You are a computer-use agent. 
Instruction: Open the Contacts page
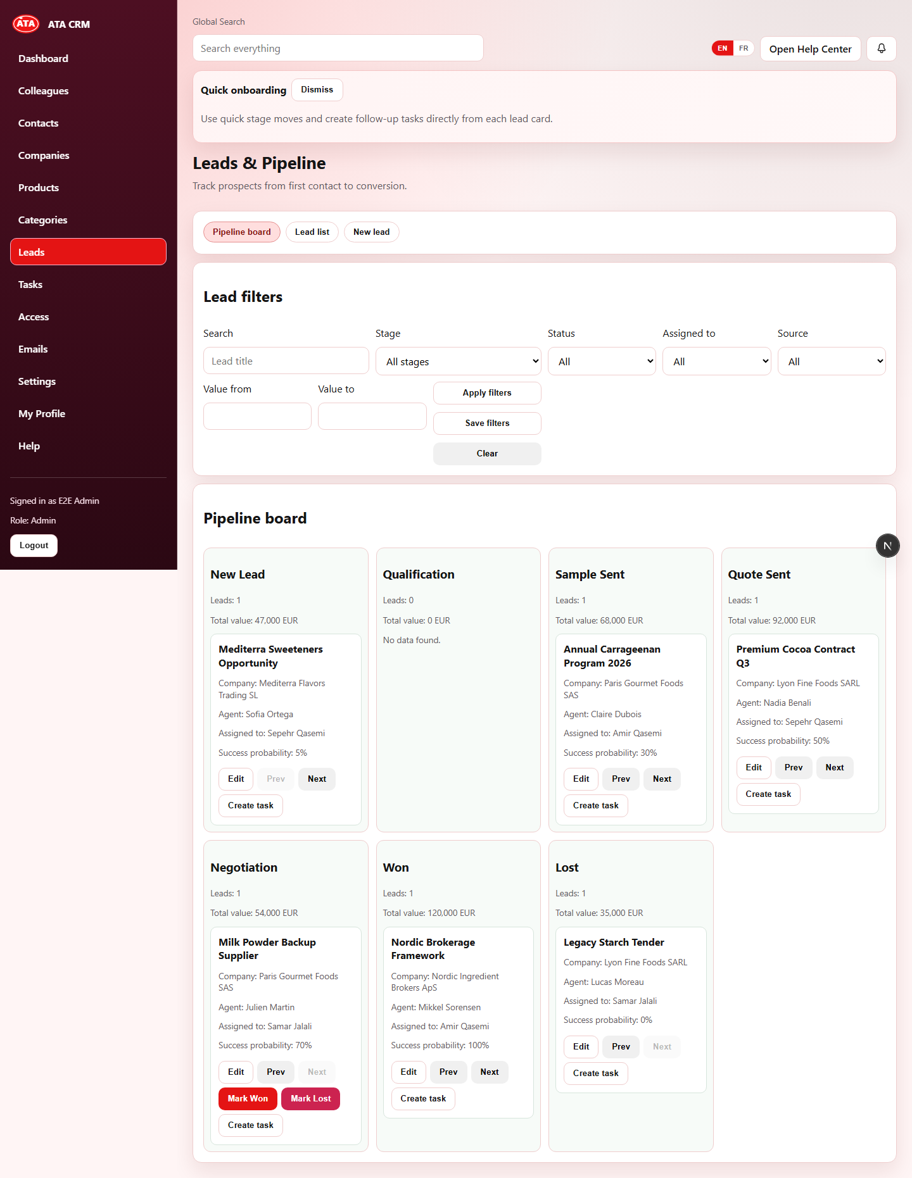(88, 123)
